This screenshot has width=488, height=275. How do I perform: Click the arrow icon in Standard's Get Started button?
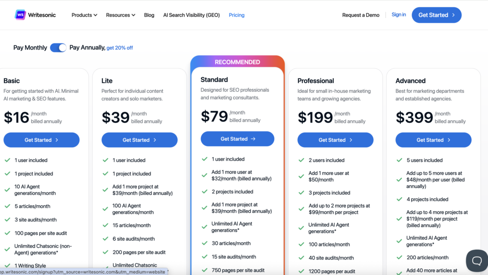pos(253,138)
